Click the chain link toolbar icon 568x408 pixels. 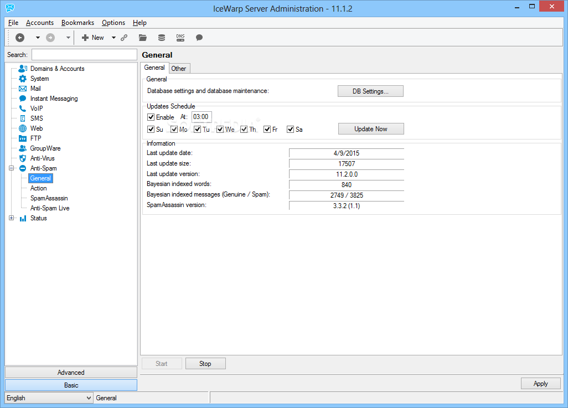click(124, 38)
